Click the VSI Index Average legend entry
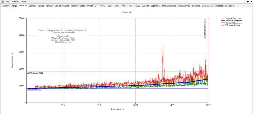253x114 pixels. pos(231,25)
